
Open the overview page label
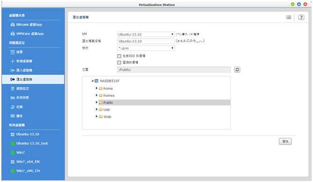coord(20,52)
